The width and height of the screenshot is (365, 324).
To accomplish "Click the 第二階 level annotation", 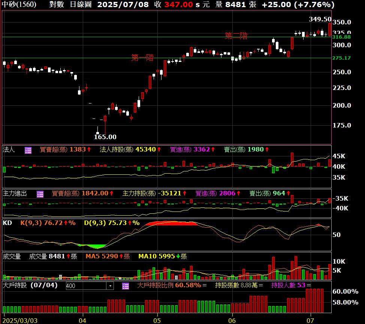I will pyautogui.click(x=236, y=36).
